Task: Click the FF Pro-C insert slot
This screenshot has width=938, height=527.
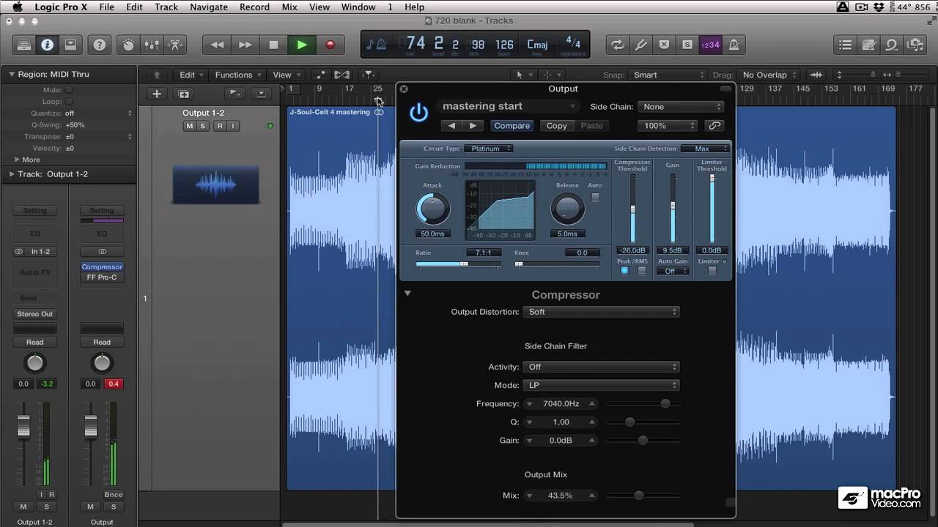Action: [x=102, y=277]
